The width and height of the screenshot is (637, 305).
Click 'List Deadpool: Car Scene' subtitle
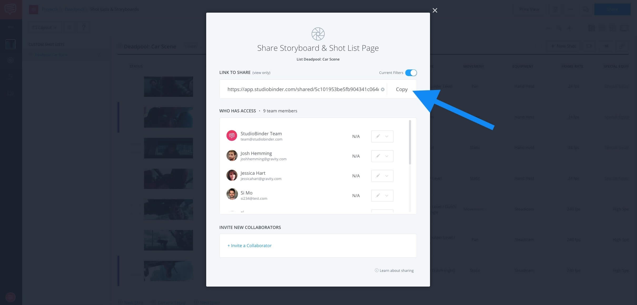[318, 59]
